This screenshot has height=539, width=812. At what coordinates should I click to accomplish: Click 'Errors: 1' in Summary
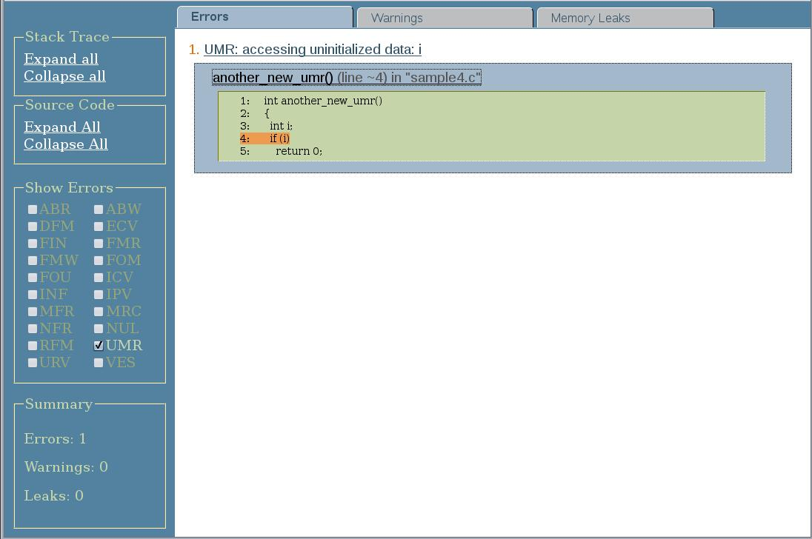point(55,438)
